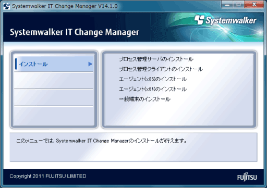Click the Copyright 2011 FUJITSU LIMITED text
Screen dimensions: 267x188
48,176
